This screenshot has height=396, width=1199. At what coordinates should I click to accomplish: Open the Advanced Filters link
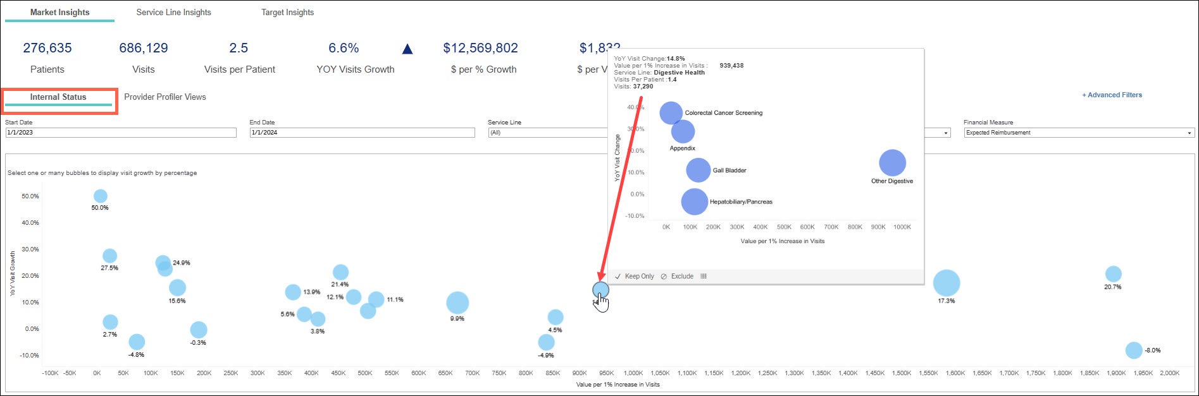[1112, 95]
